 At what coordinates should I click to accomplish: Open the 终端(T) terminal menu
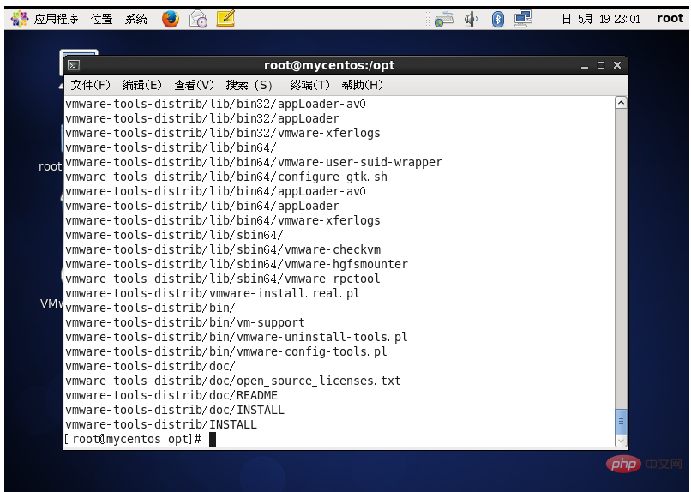click(x=309, y=85)
